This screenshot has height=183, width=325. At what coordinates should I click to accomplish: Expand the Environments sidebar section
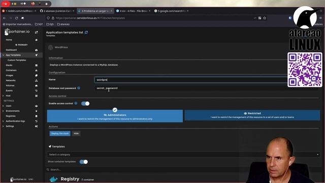[x=3, y=111]
